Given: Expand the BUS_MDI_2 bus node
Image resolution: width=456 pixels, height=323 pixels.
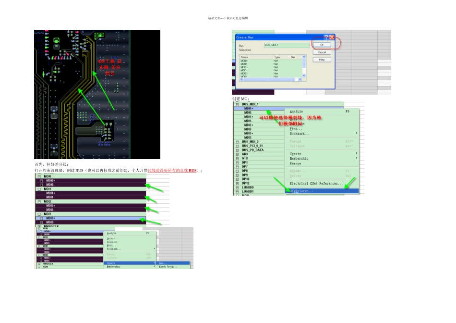Looking at the screenshot, I should coord(237,142).
